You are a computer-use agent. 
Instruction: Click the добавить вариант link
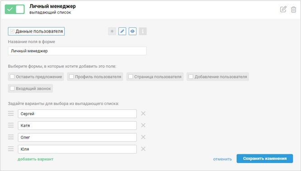coord(36,159)
